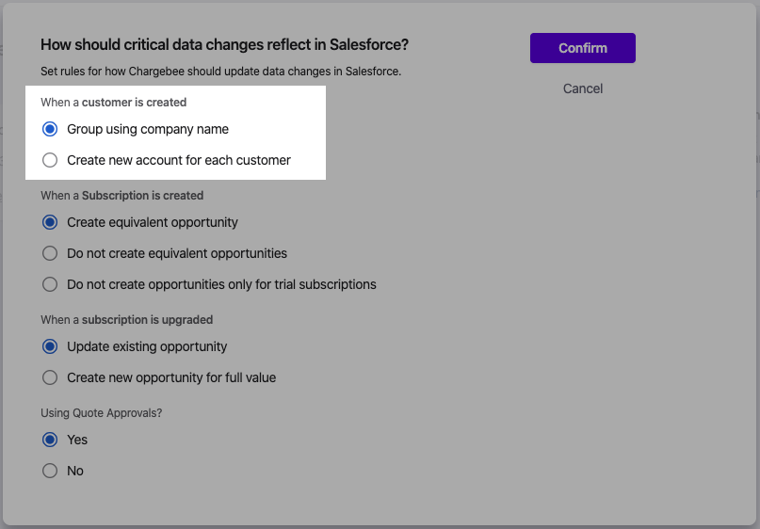Click the Cancel link
760x529 pixels.
pyautogui.click(x=583, y=88)
